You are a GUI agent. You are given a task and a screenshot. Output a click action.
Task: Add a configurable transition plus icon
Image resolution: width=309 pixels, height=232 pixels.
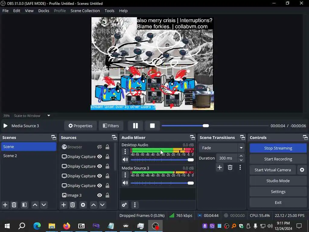pos(220,167)
